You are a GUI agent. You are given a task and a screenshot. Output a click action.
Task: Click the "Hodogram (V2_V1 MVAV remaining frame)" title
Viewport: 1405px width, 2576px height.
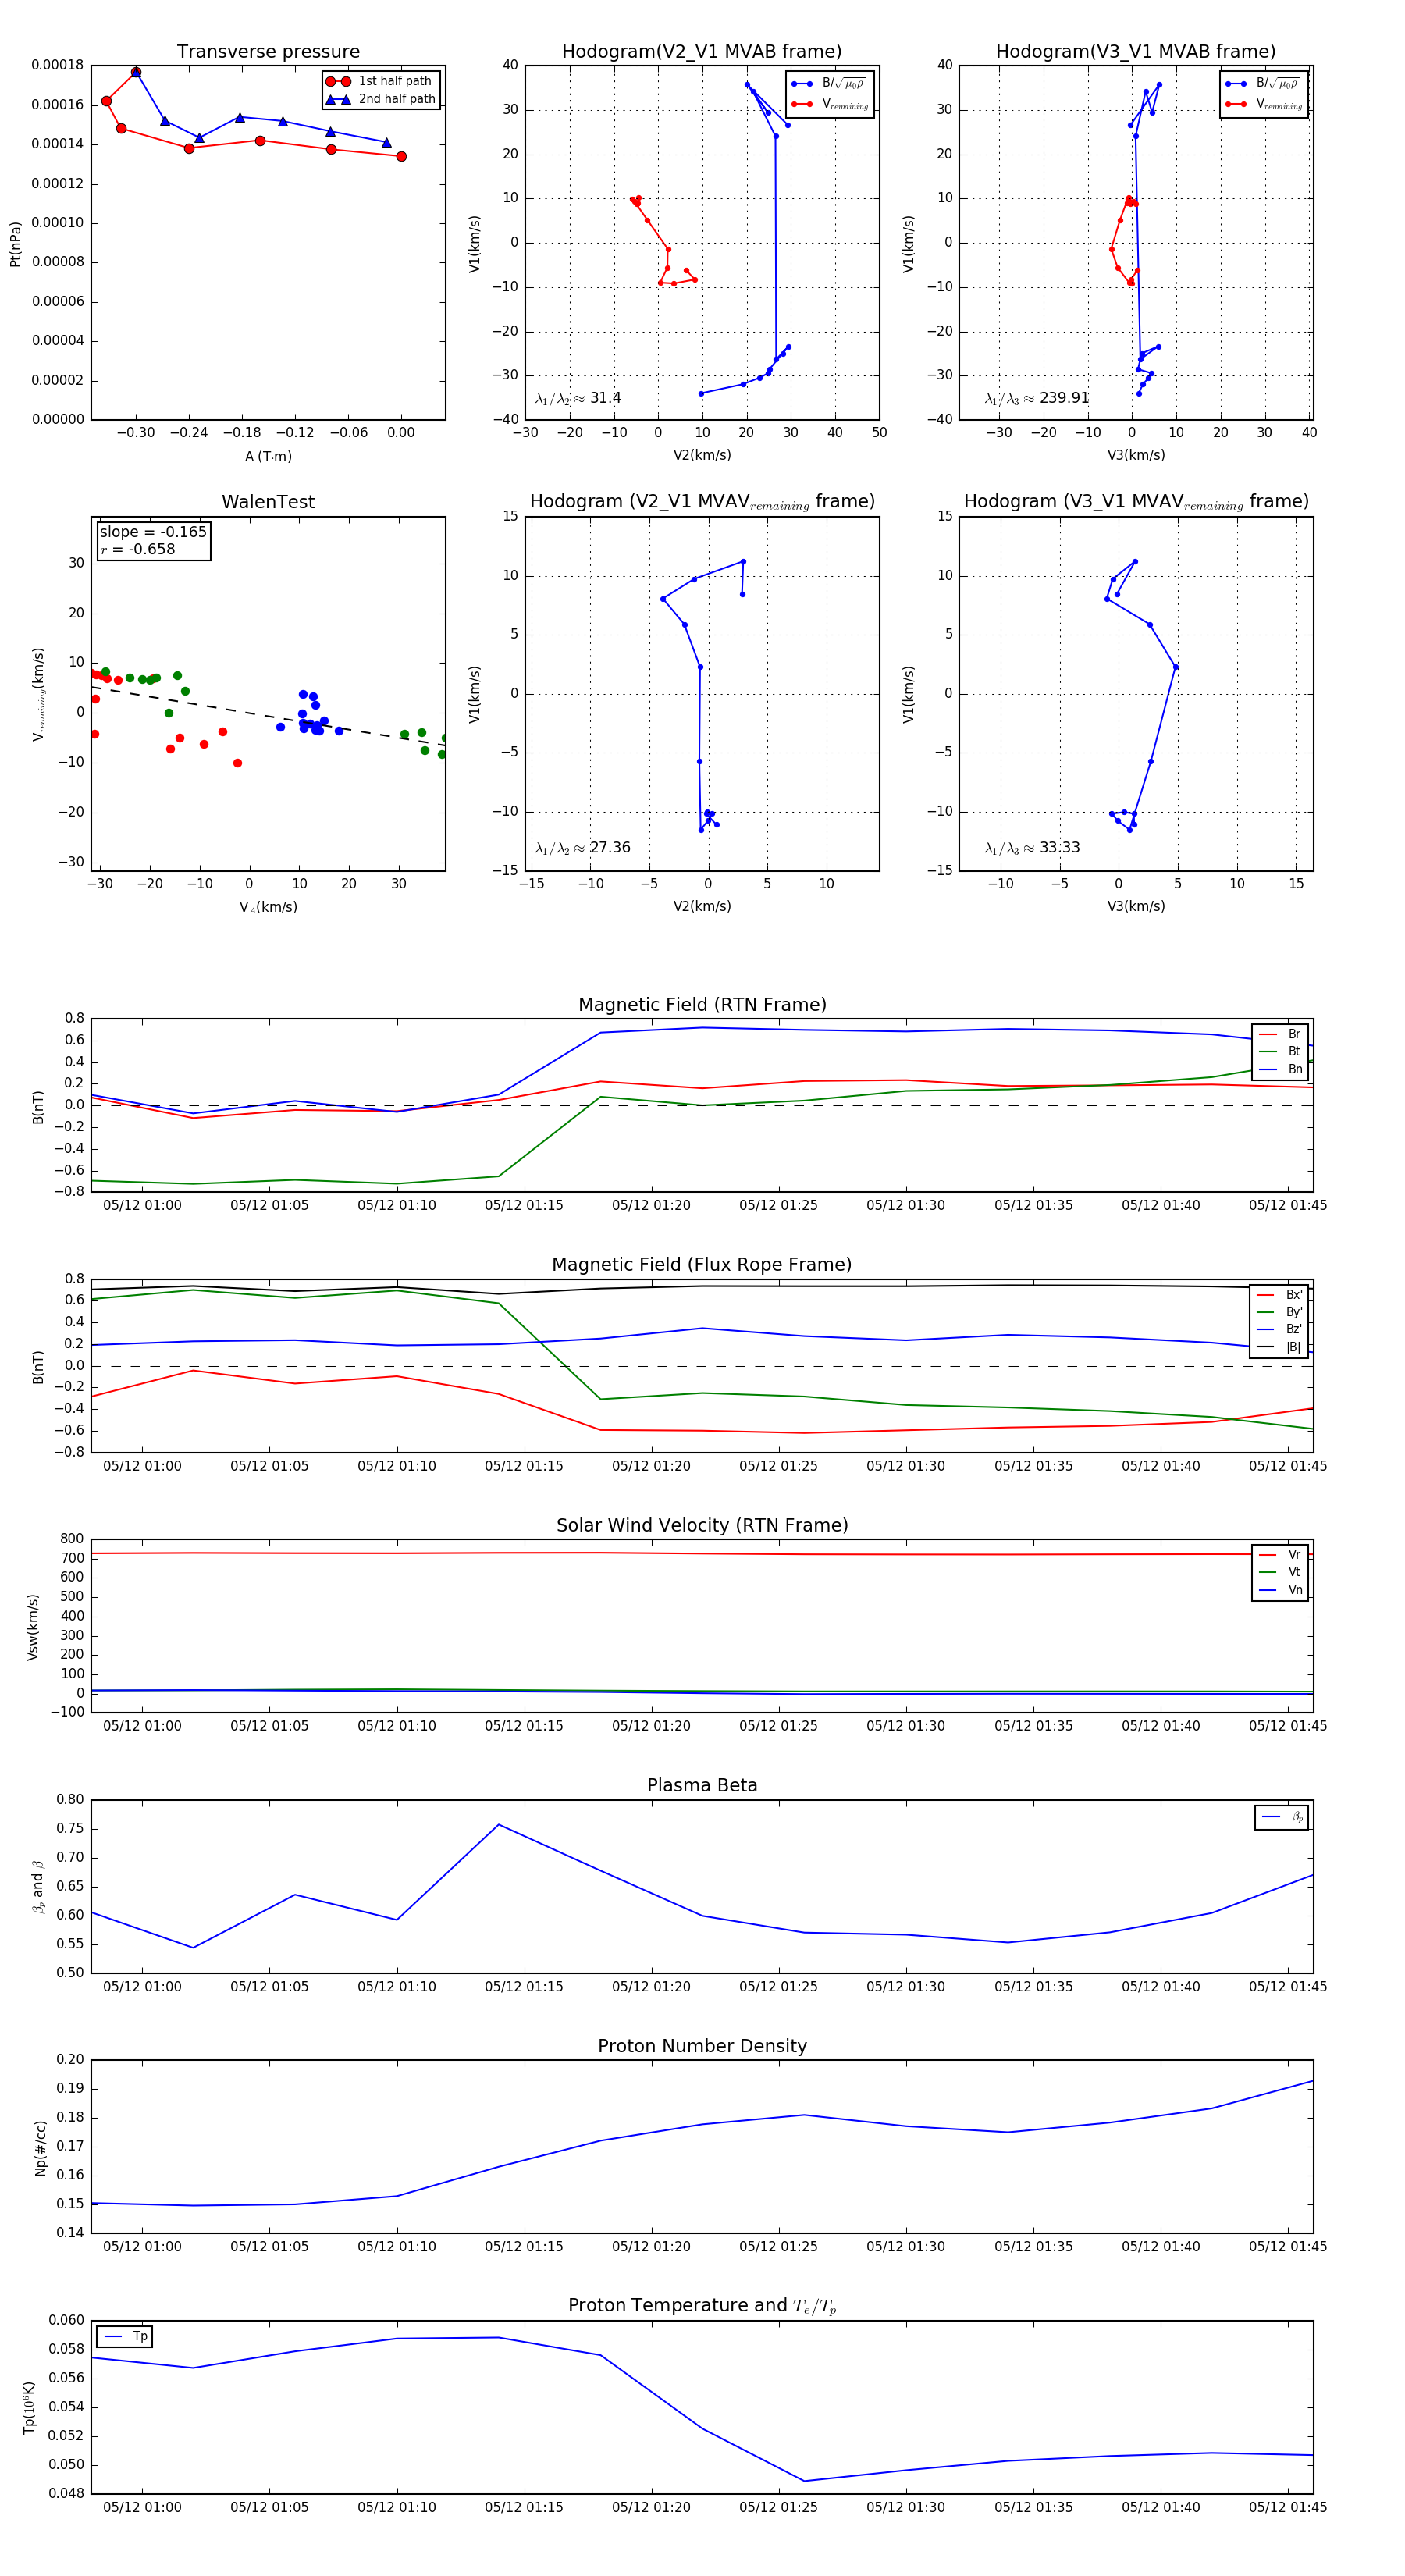[x=702, y=502]
